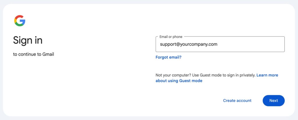
Task: Click the blue Next button
Action: point(273,101)
